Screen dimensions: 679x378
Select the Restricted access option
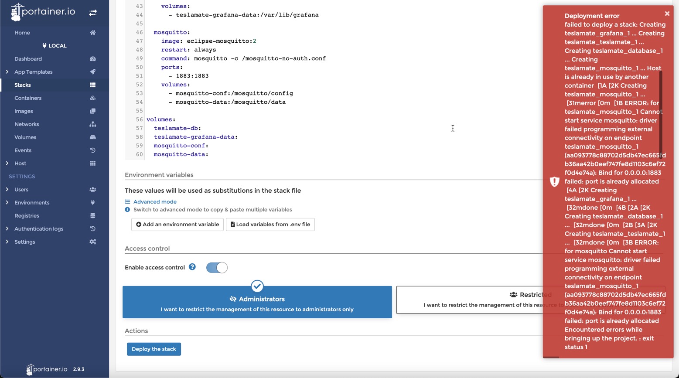[x=531, y=300]
